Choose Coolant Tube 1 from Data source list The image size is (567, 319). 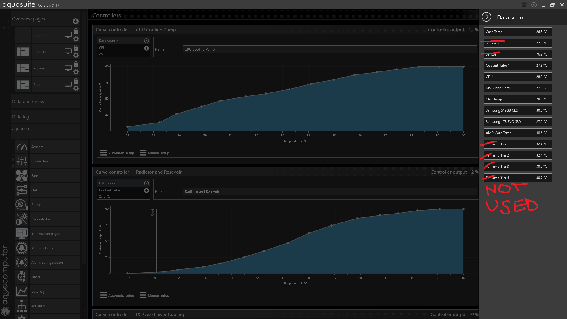(x=518, y=66)
